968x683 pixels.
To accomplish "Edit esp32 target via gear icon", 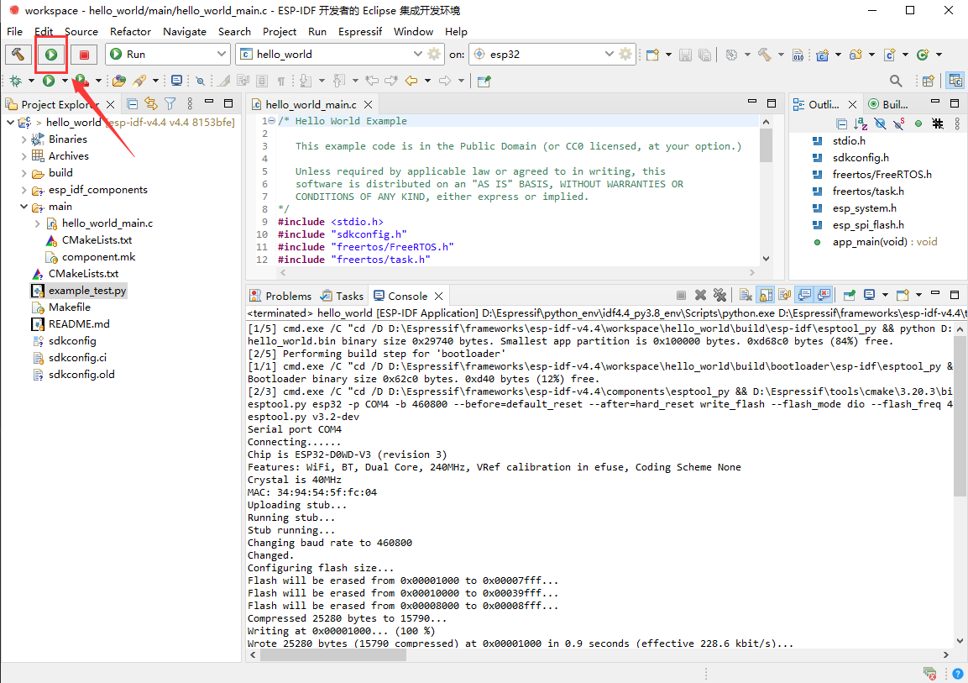I will [x=625, y=55].
